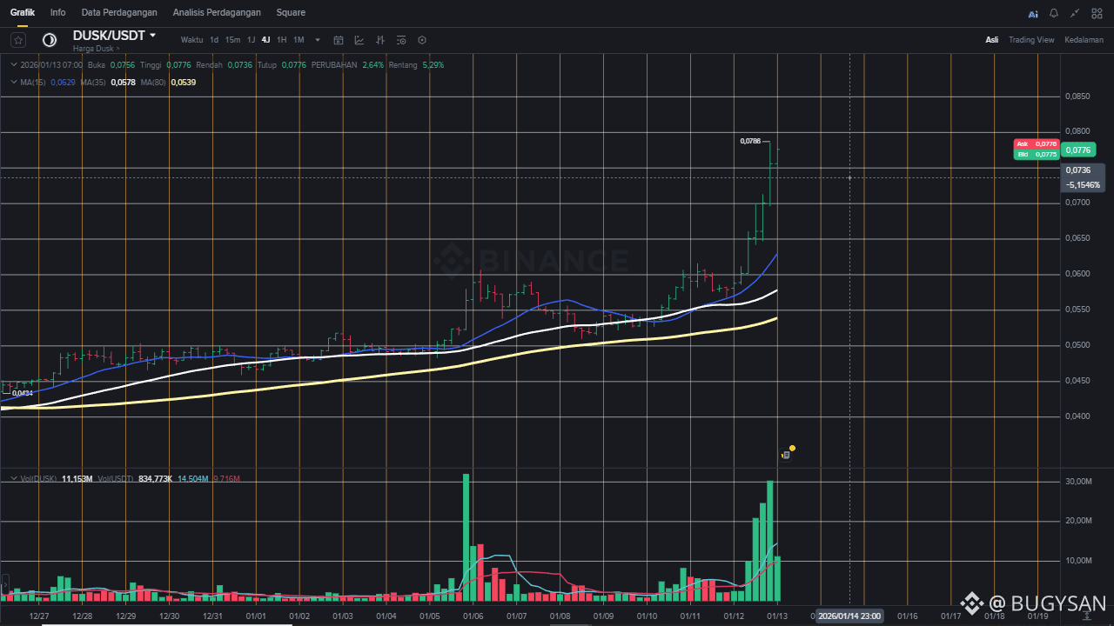Click the green 0,0776 current price label
The height and width of the screenshot is (626, 1114).
tap(1078, 150)
